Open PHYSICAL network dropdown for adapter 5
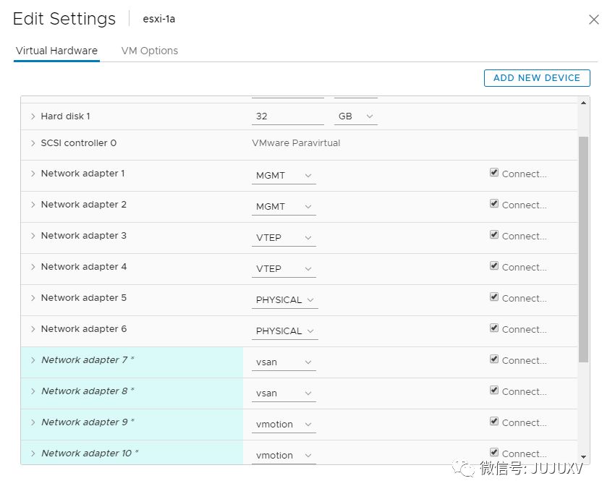 [x=284, y=300]
